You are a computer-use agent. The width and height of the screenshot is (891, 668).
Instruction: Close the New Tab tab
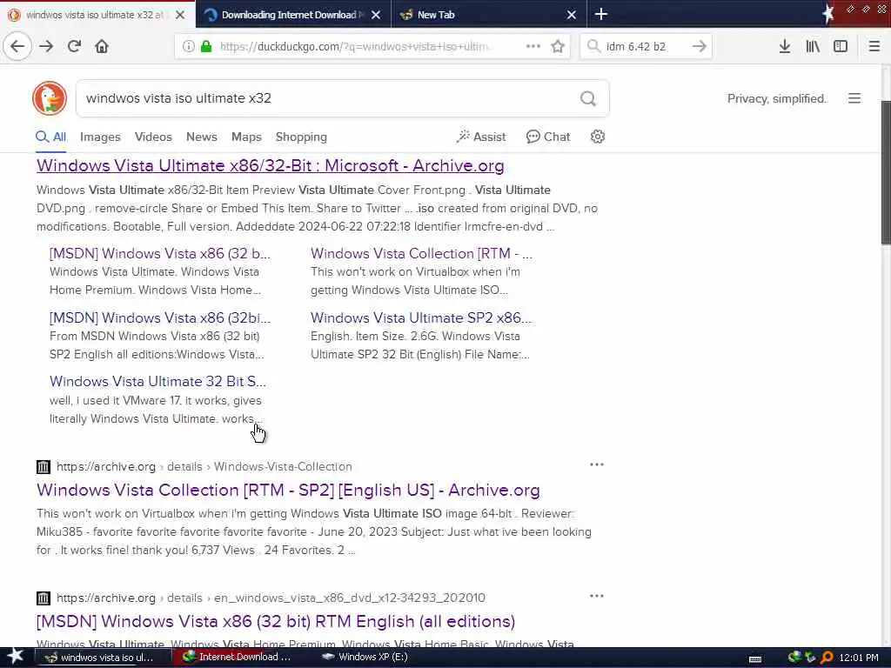point(572,15)
